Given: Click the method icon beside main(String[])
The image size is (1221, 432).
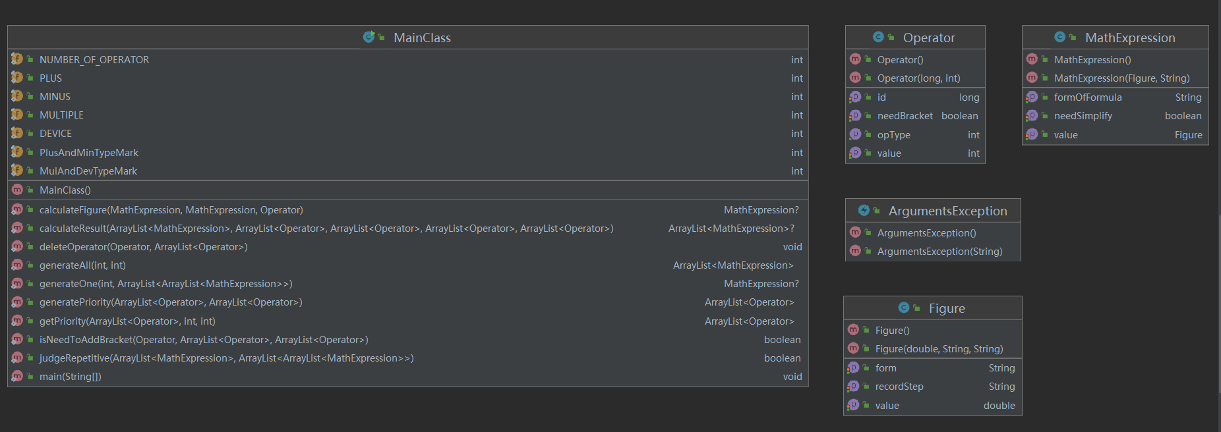Looking at the screenshot, I should pos(17,376).
